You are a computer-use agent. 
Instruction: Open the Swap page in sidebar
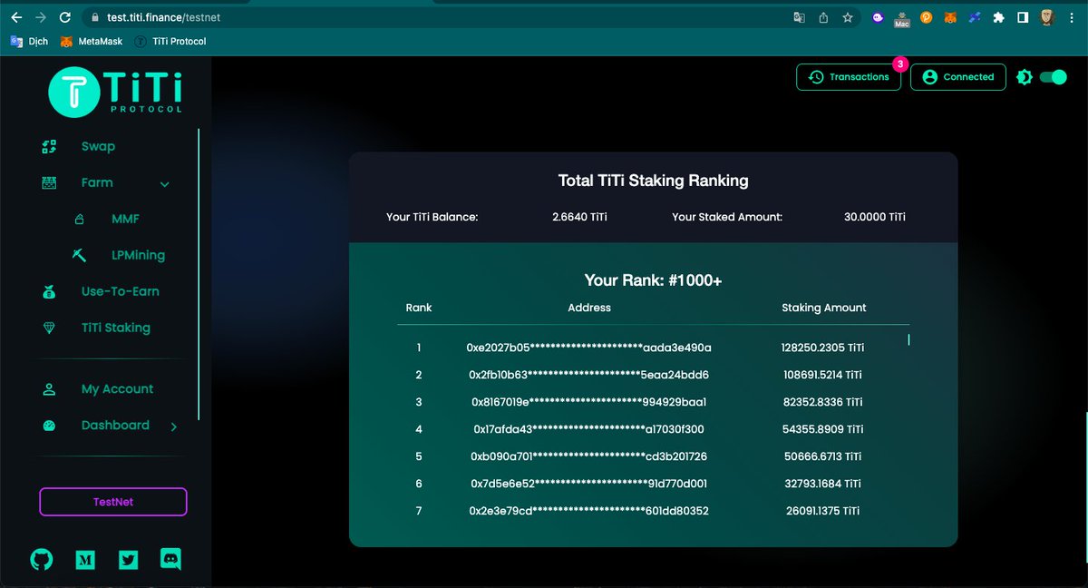pos(98,146)
